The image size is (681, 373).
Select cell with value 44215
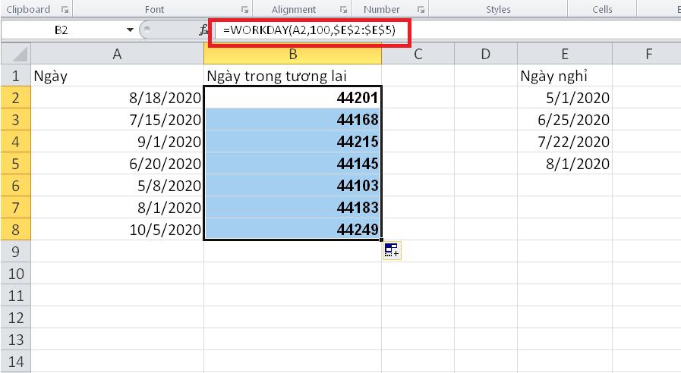[293, 142]
